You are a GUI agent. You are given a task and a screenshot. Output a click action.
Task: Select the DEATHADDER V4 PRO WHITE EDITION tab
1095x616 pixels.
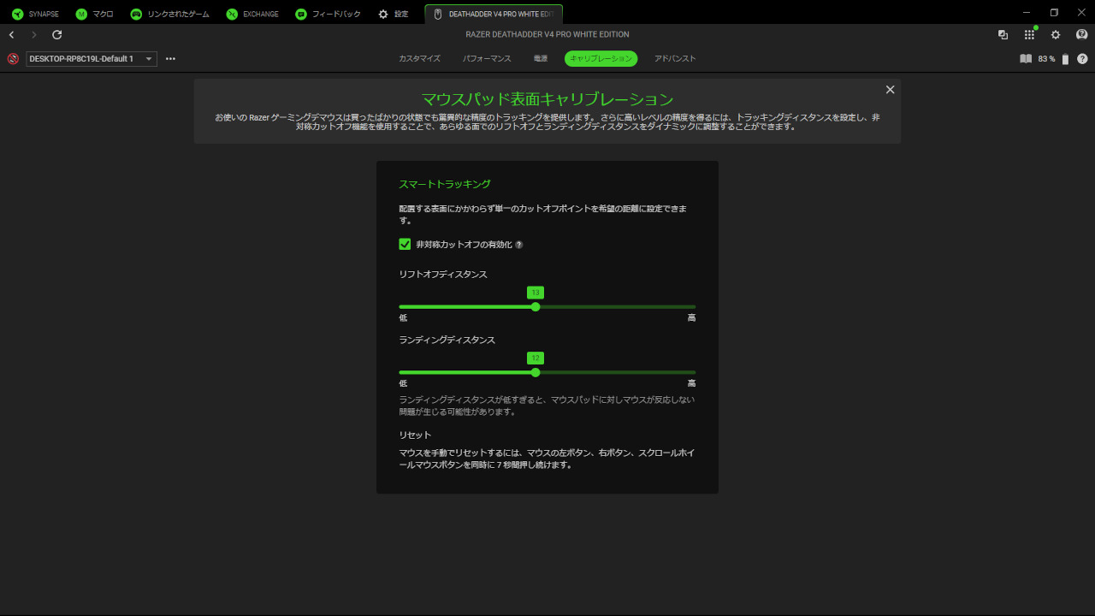click(x=494, y=15)
